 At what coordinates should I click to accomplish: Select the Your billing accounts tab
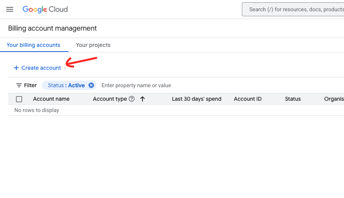(33, 45)
